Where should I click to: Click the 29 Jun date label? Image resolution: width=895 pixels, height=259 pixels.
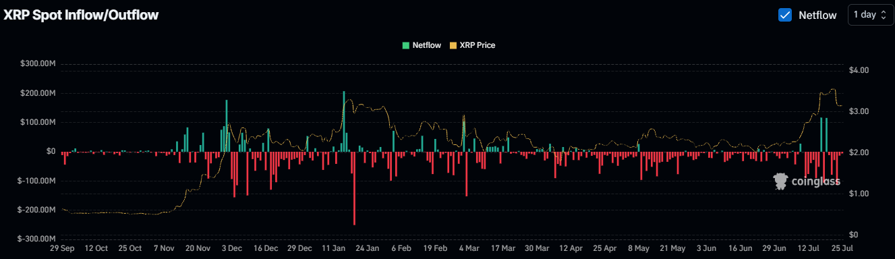(775, 248)
